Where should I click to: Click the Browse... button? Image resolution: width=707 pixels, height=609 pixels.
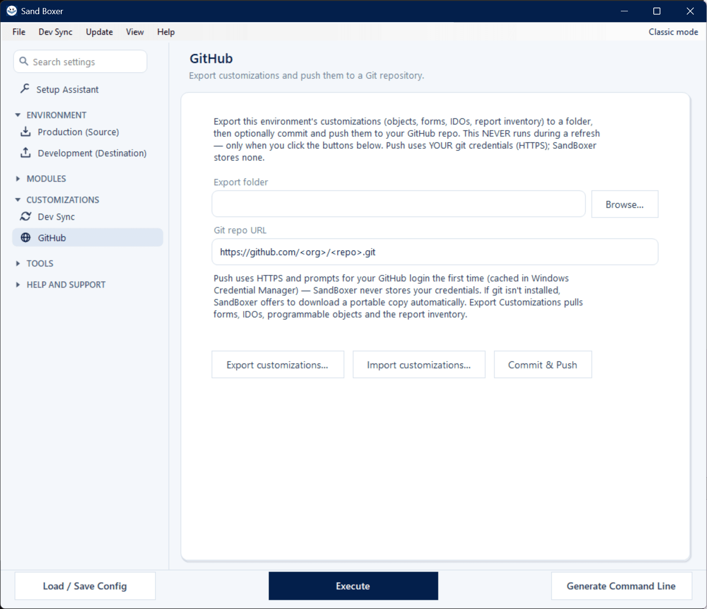pyautogui.click(x=625, y=204)
